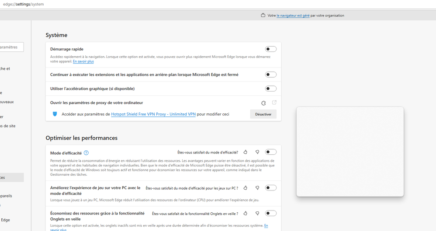Click the Désactiver button for Hotspot Shield
Screen dimensions: 436x231
(x=263, y=114)
